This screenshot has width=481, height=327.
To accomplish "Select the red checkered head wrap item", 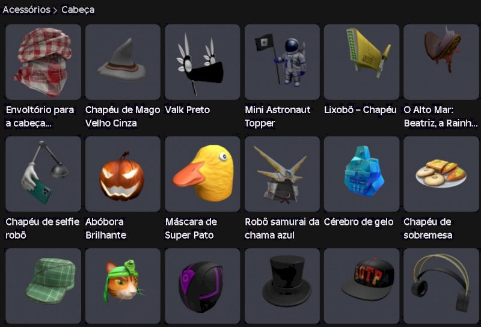I will click(43, 62).
